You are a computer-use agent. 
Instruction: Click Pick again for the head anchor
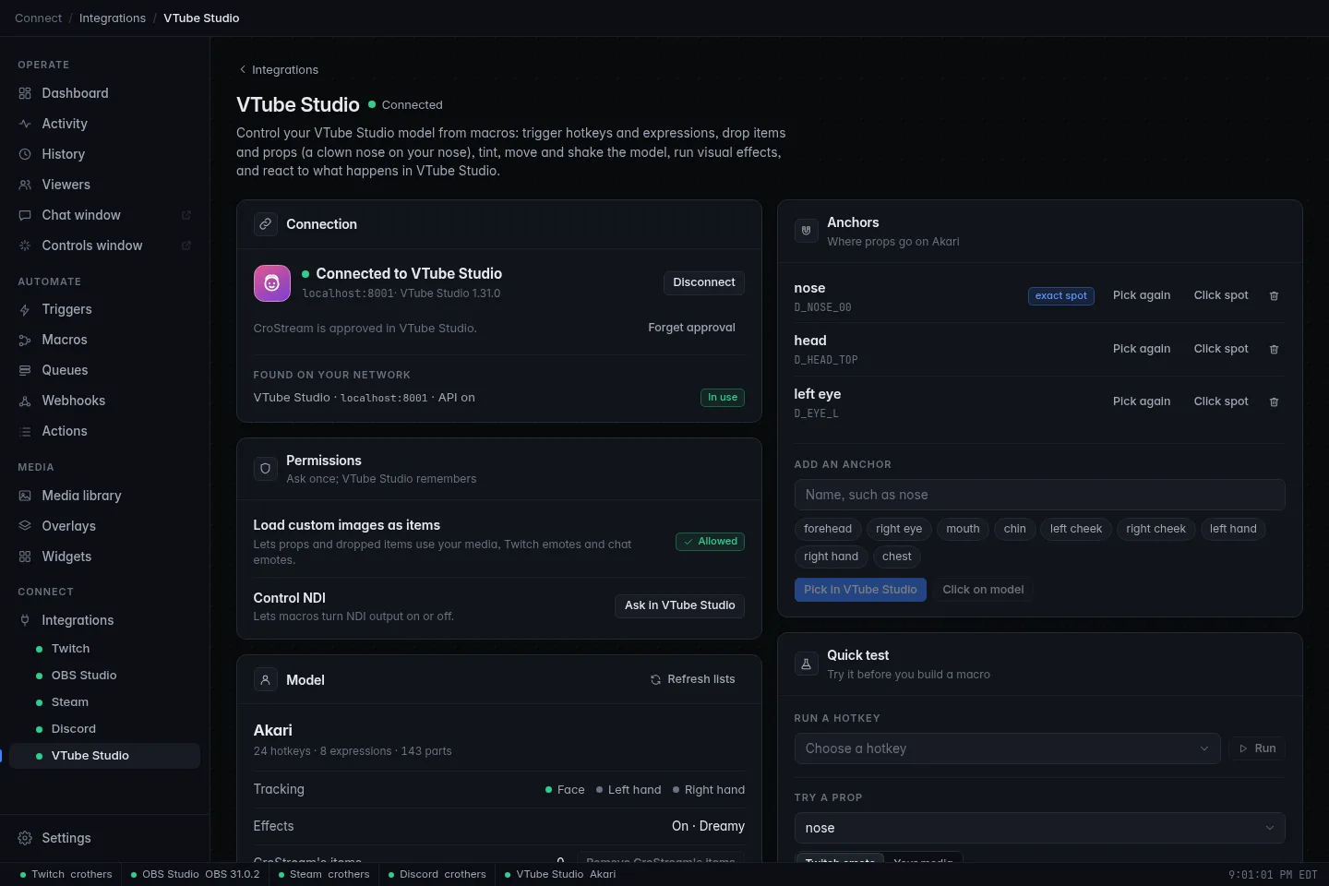[1142, 349]
